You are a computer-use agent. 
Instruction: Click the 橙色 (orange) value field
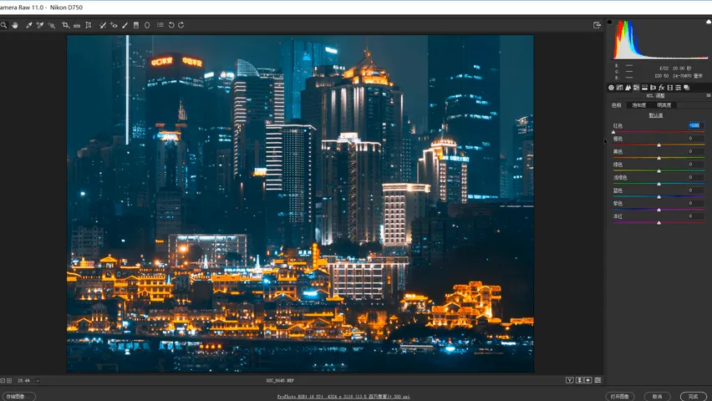click(x=695, y=139)
